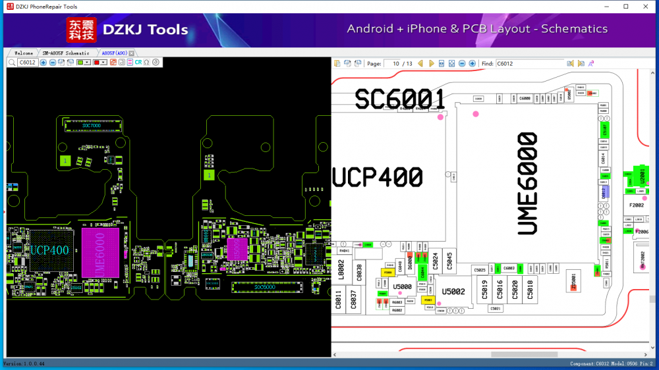The height and width of the screenshot is (370, 659).
Task: Click the second flip-board icon before green swatch
Action: [x=71, y=63]
